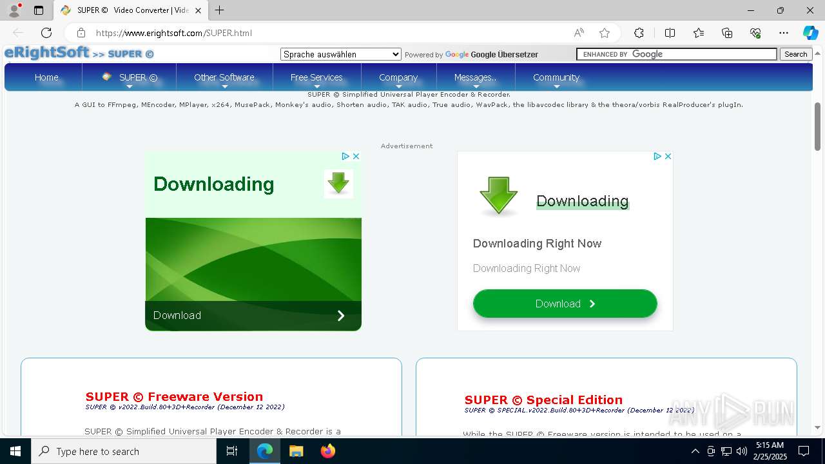
Task: Click the SUPER © Special Edition heading
Action: pos(543,400)
